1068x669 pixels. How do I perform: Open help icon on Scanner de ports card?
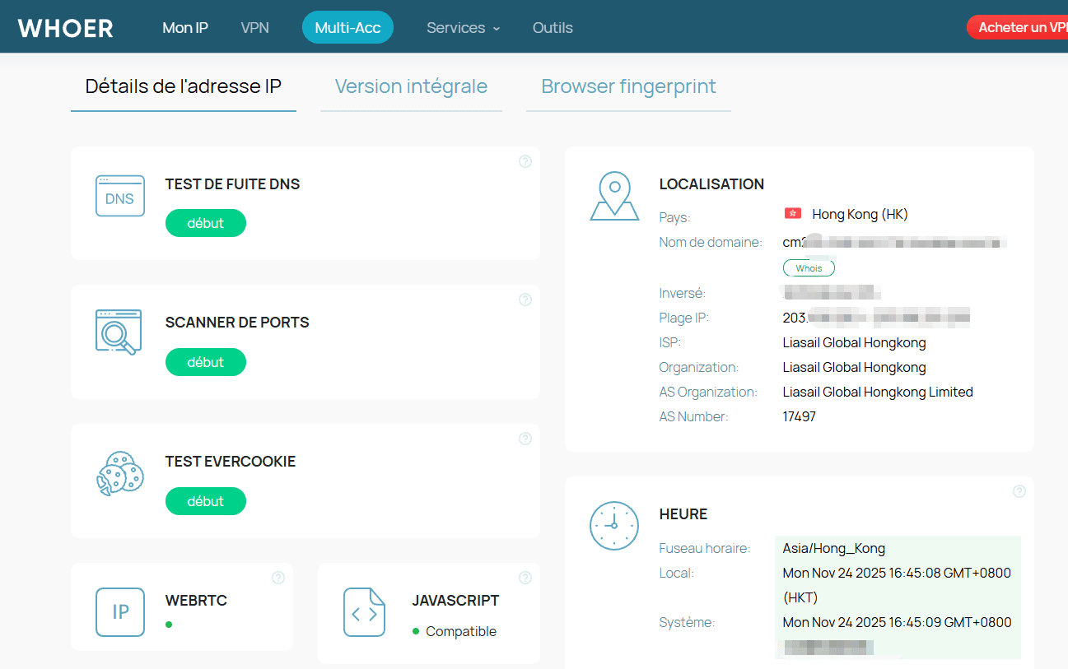[x=525, y=300]
